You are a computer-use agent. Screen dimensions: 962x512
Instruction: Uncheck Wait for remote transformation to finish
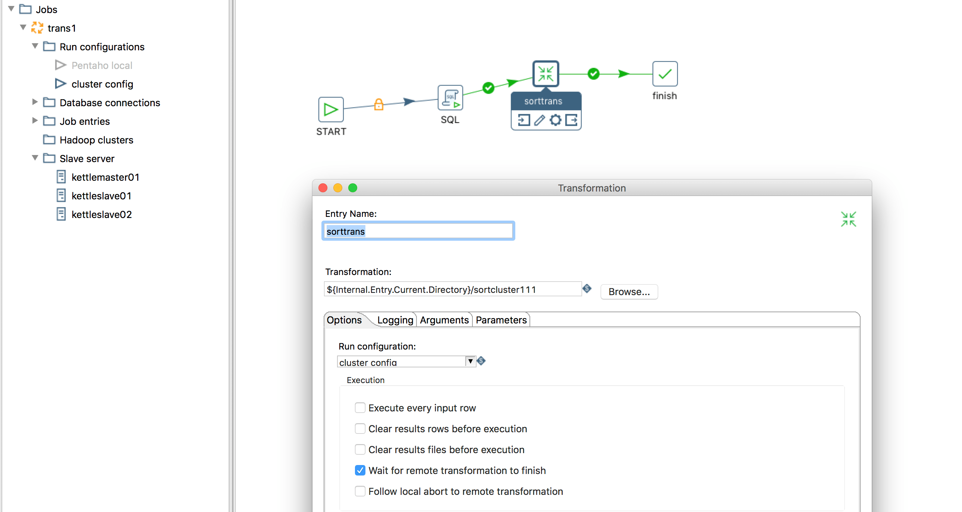click(x=359, y=470)
